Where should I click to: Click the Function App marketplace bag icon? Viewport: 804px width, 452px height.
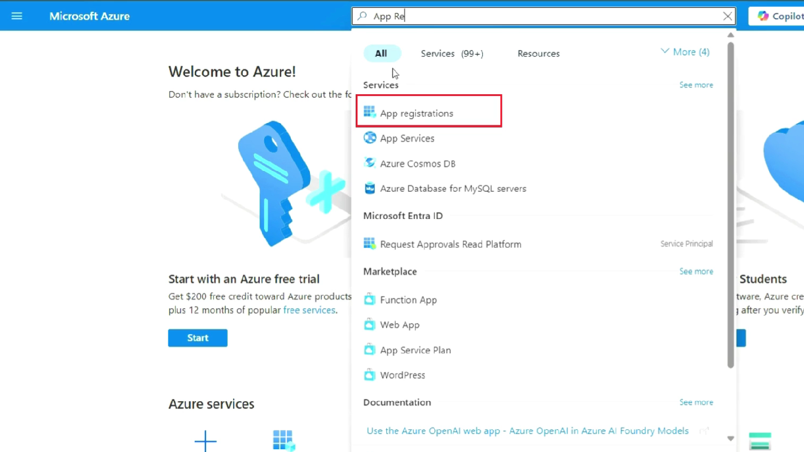(370, 300)
